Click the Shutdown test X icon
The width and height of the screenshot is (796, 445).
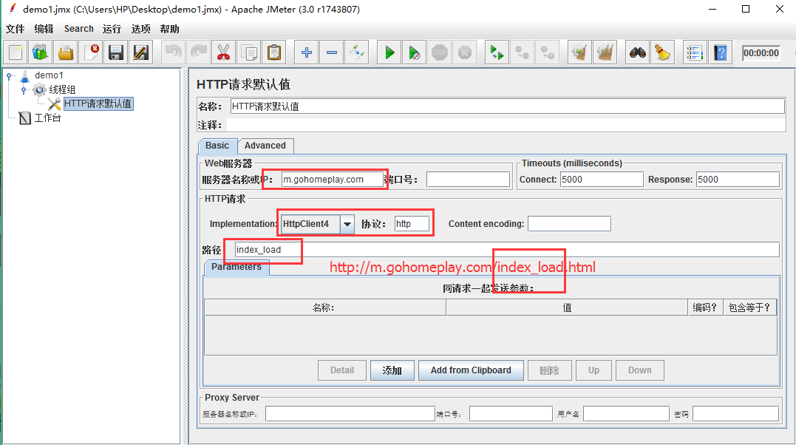[x=464, y=52]
